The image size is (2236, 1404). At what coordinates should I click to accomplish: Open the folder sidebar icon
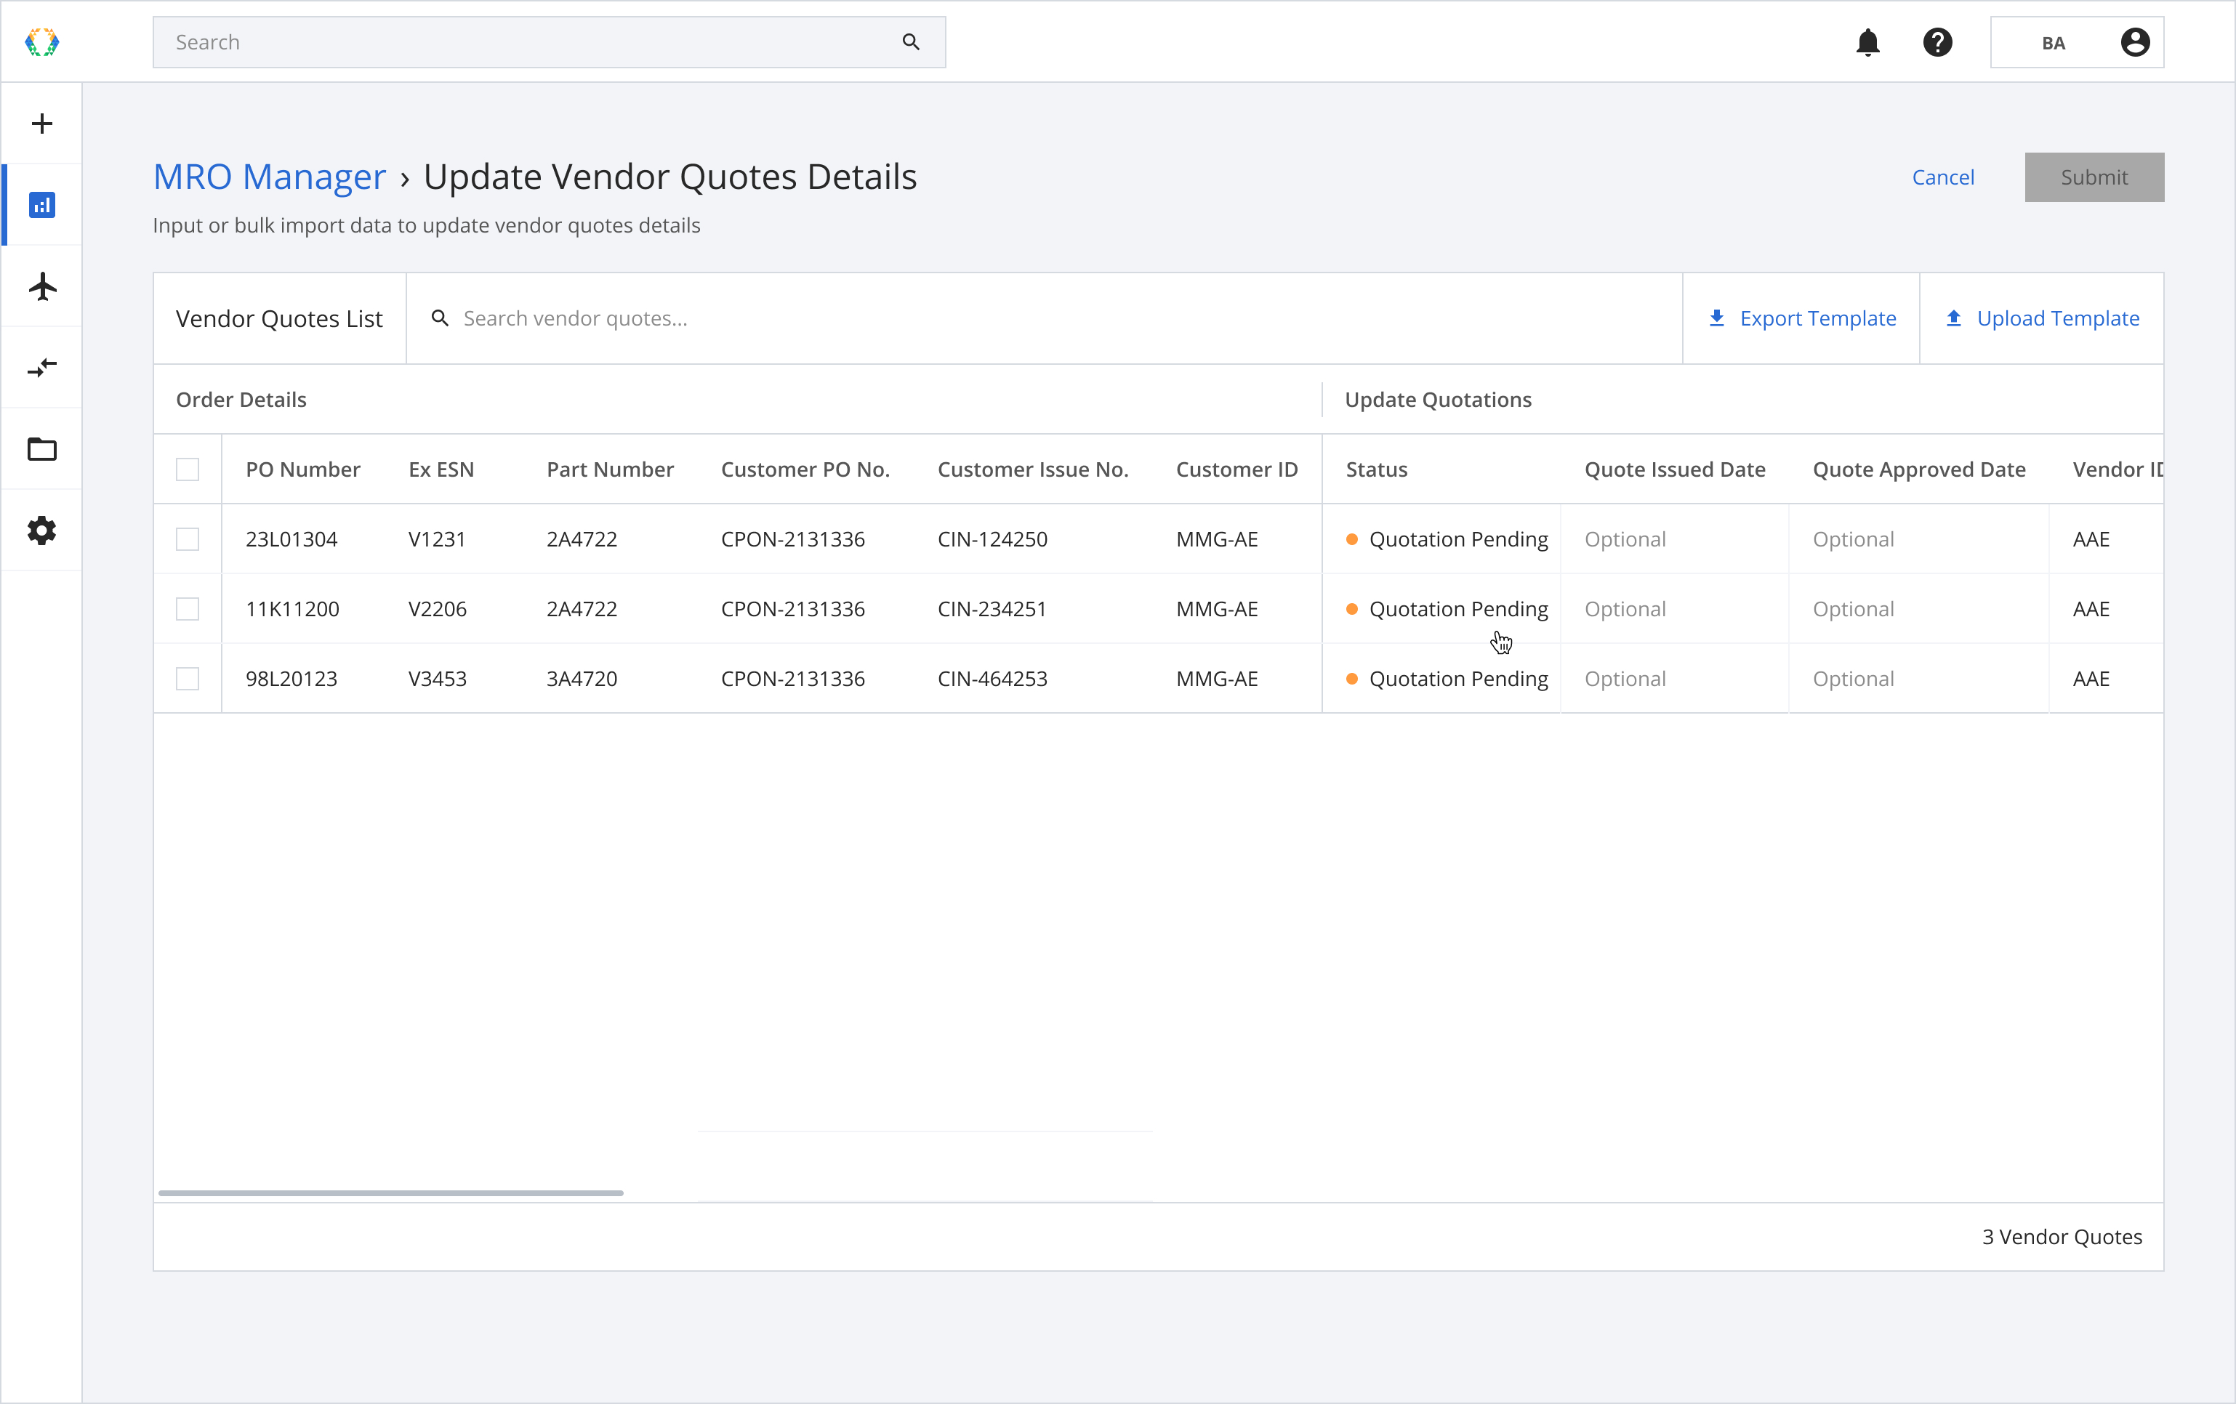coord(41,449)
